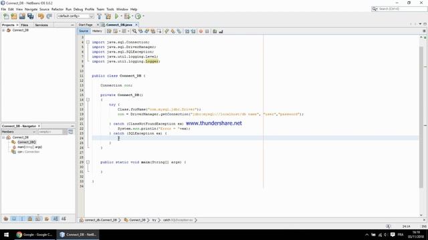The width and height of the screenshot is (428, 240).
Task: Open the Windows Start button
Action: coord(6,235)
